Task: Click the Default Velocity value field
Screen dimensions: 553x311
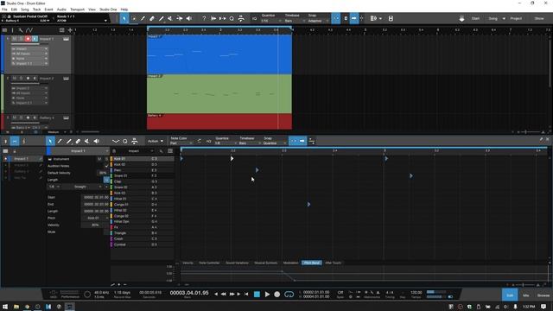Action: tap(103, 173)
